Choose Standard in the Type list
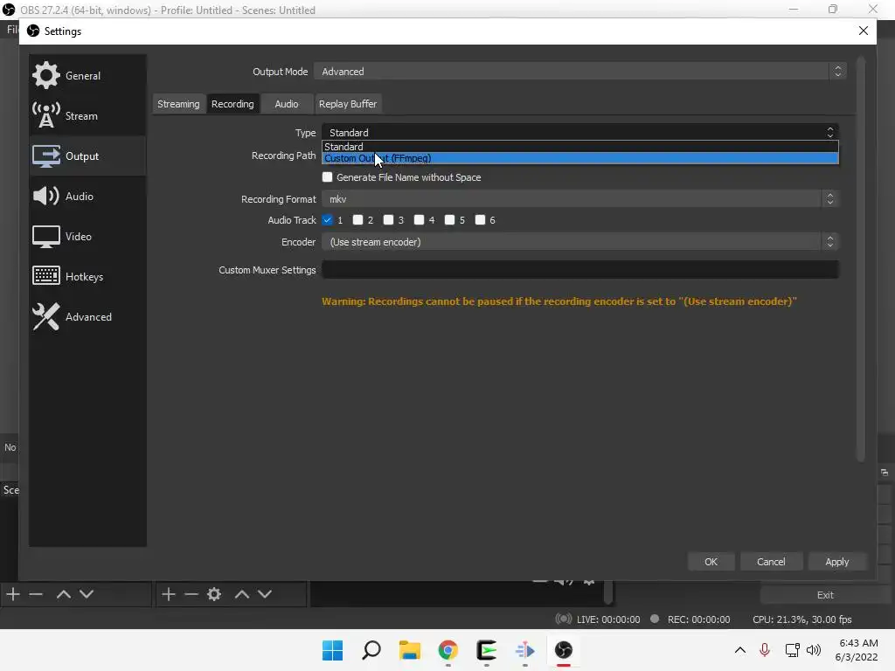Image resolution: width=895 pixels, height=671 pixels. point(580,147)
